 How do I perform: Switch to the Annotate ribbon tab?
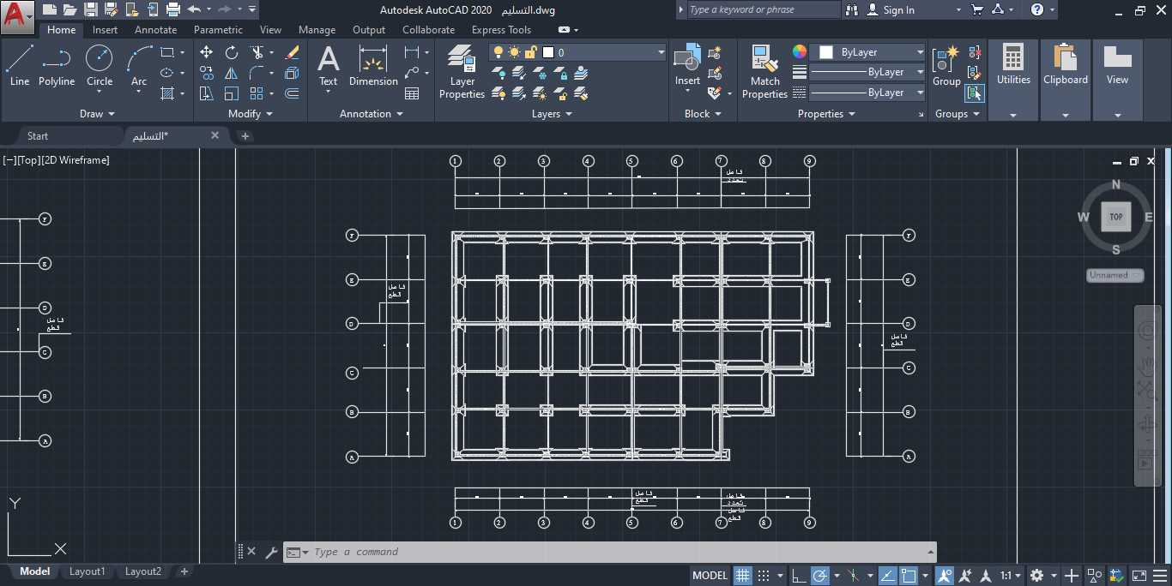(x=155, y=29)
